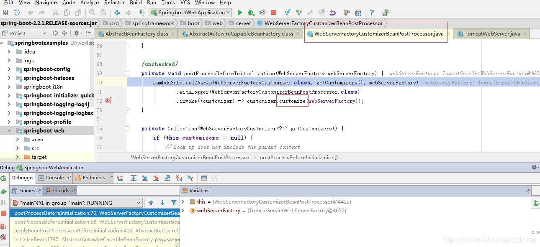
Task: Open the Analyze menu
Action: click(x=89, y=3)
